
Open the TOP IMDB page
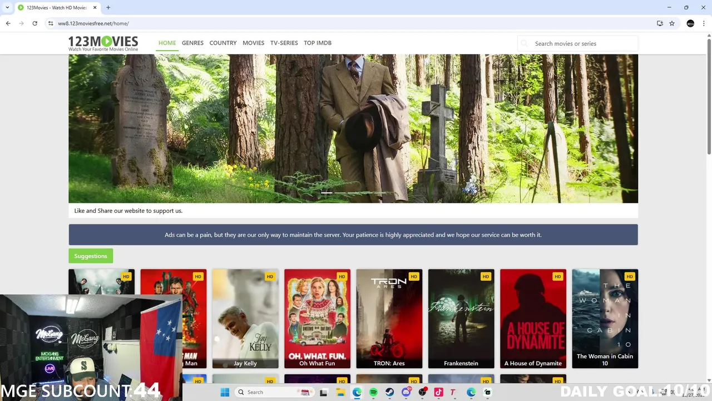click(x=318, y=43)
